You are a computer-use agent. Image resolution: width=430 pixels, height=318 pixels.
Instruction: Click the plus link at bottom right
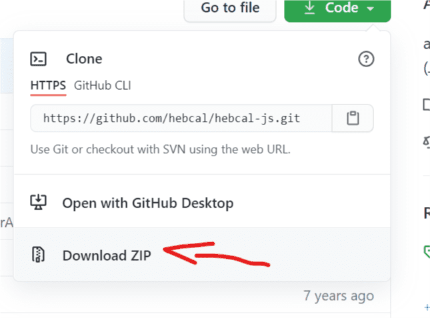pos(427,307)
